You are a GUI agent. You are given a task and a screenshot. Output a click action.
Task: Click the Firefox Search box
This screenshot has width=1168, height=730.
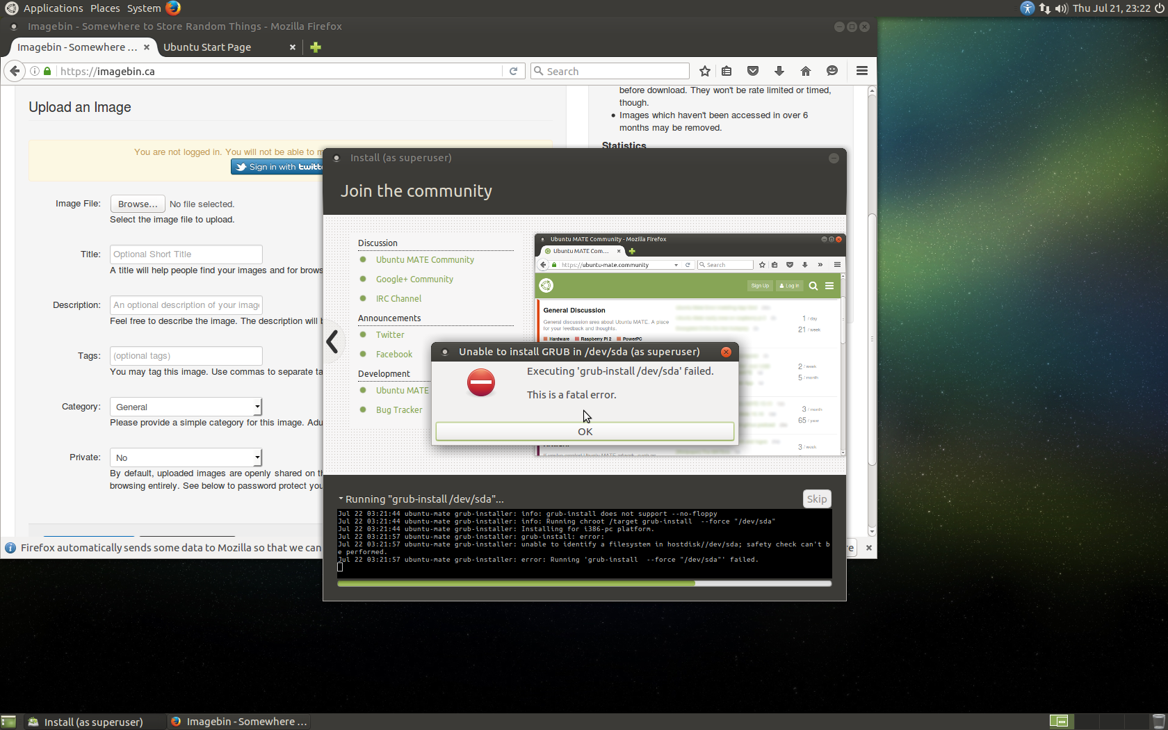[x=610, y=71]
